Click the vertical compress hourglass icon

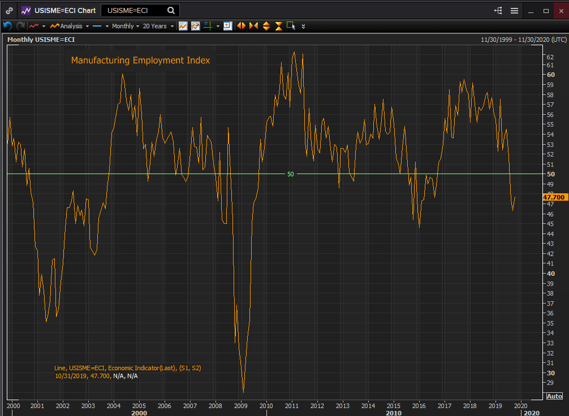coord(278,26)
